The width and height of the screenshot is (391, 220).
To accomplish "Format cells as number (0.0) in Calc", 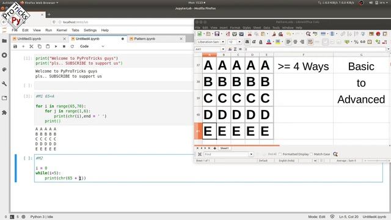I will (x=363, y=42).
